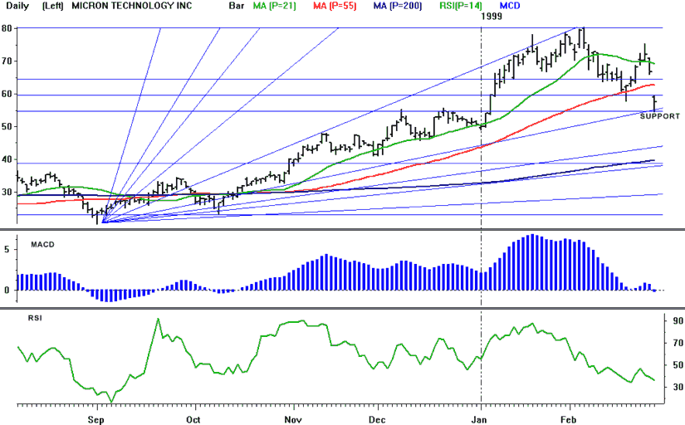Click the price axis value '50'

point(7,127)
